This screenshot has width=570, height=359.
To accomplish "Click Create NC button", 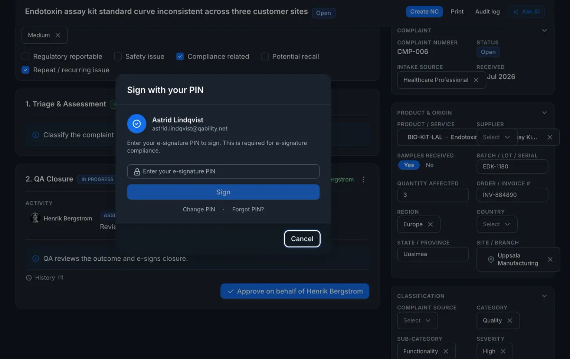I will pyautogui.click(x=424, y=11).
